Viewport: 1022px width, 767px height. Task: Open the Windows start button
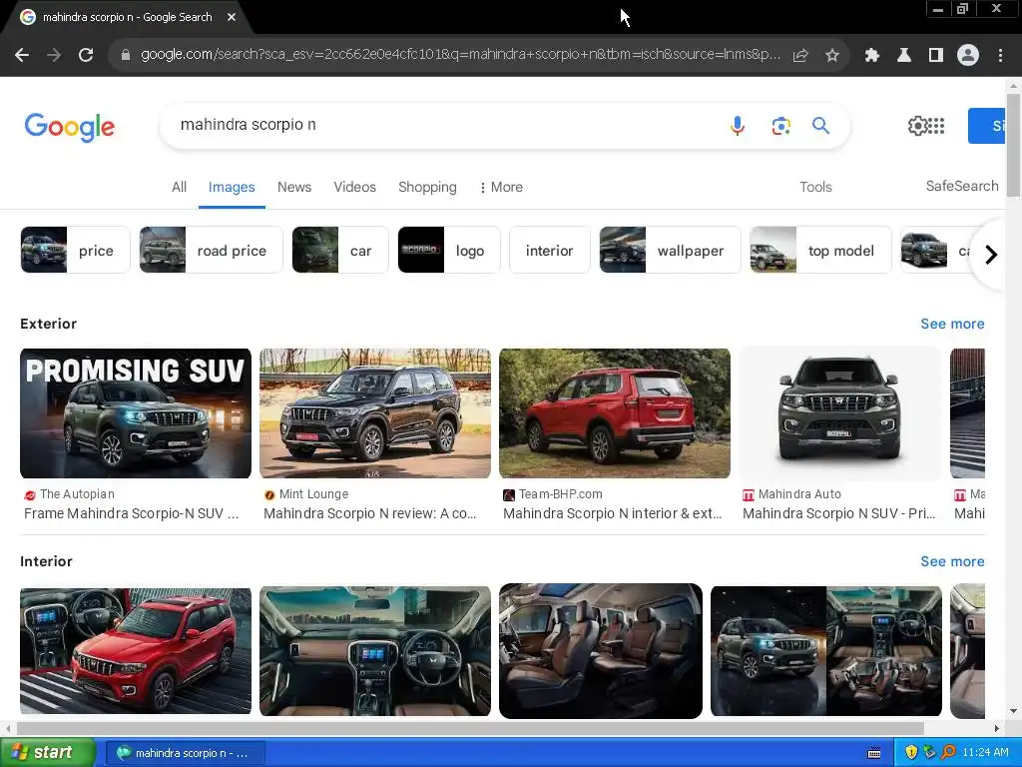[47, 752]
